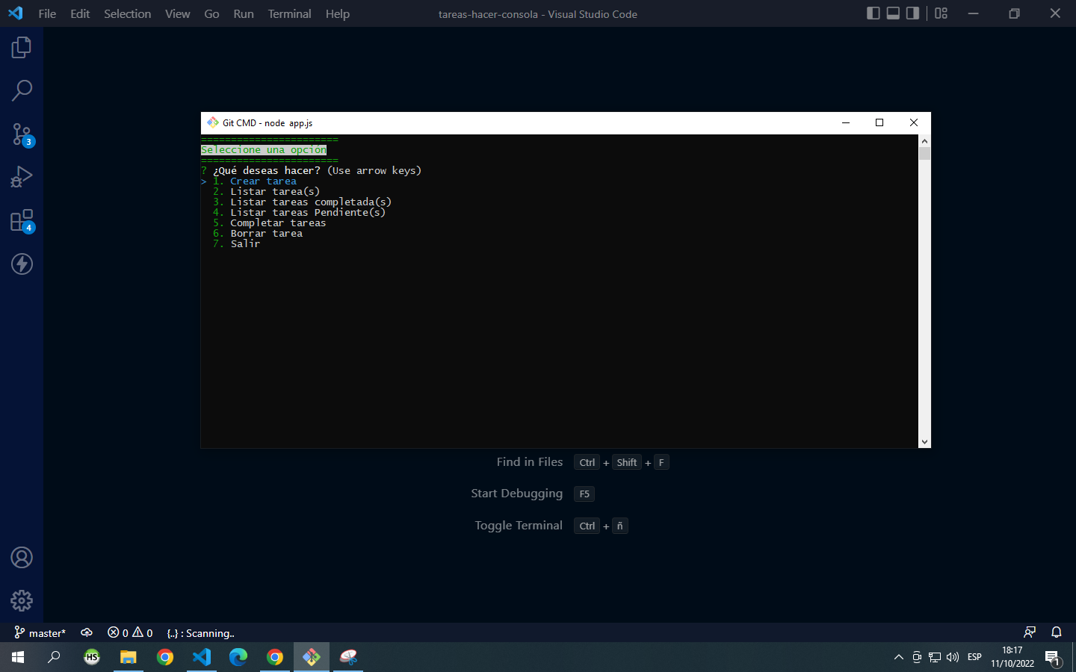Click '5. Completar tareas' line
This screenshot has width=1076, height=672.
[269, 223]
